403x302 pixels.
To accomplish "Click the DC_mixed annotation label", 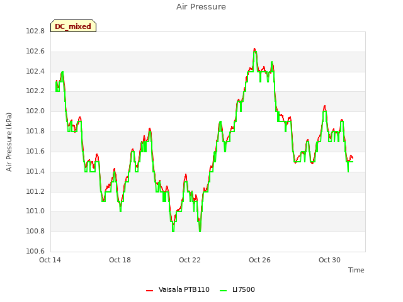I will pyautogui.click(x=73, y=26).
